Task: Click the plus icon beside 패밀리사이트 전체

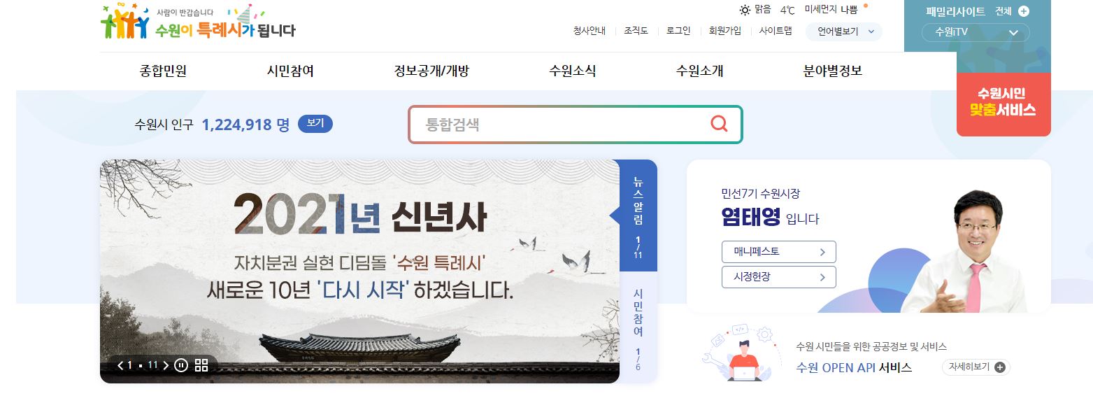Action: coord(1024,11)
